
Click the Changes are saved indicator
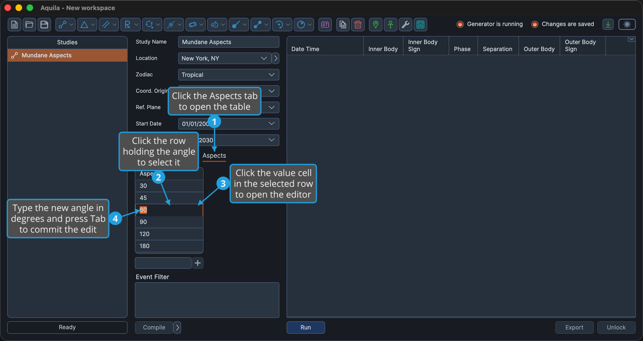pos(563,24)
